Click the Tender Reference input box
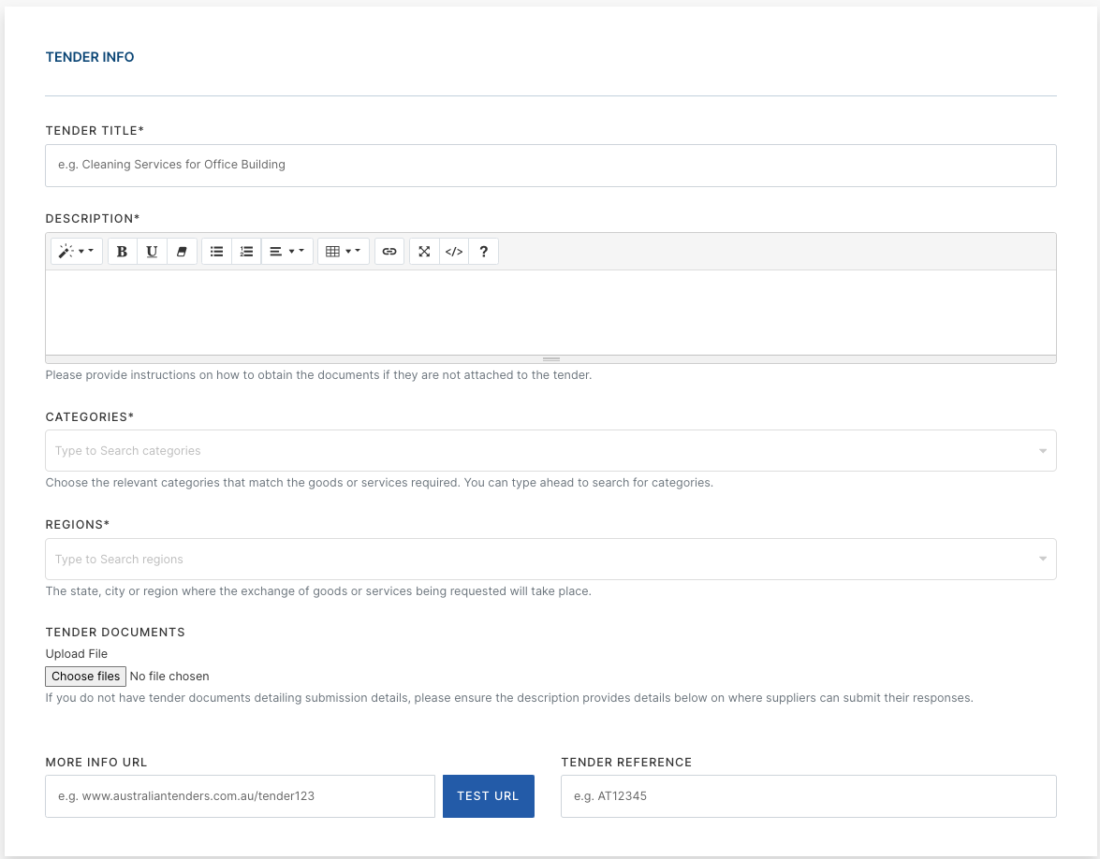The height and width of the screenshot is (859, 1100). tap(808, 796)
